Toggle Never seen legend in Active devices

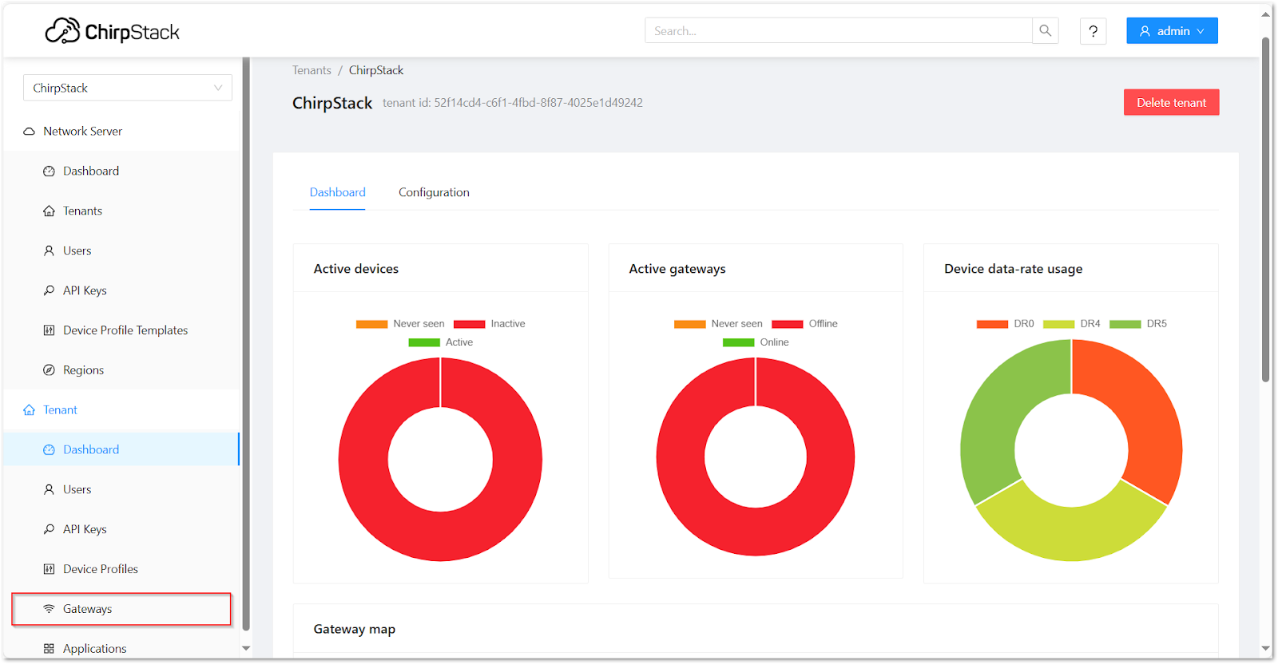tap(401, 324)
